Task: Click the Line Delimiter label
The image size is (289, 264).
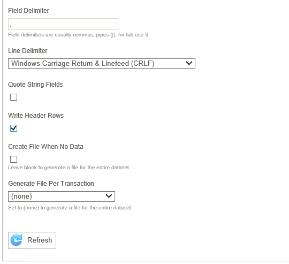Action: click(x=28, y=51)
